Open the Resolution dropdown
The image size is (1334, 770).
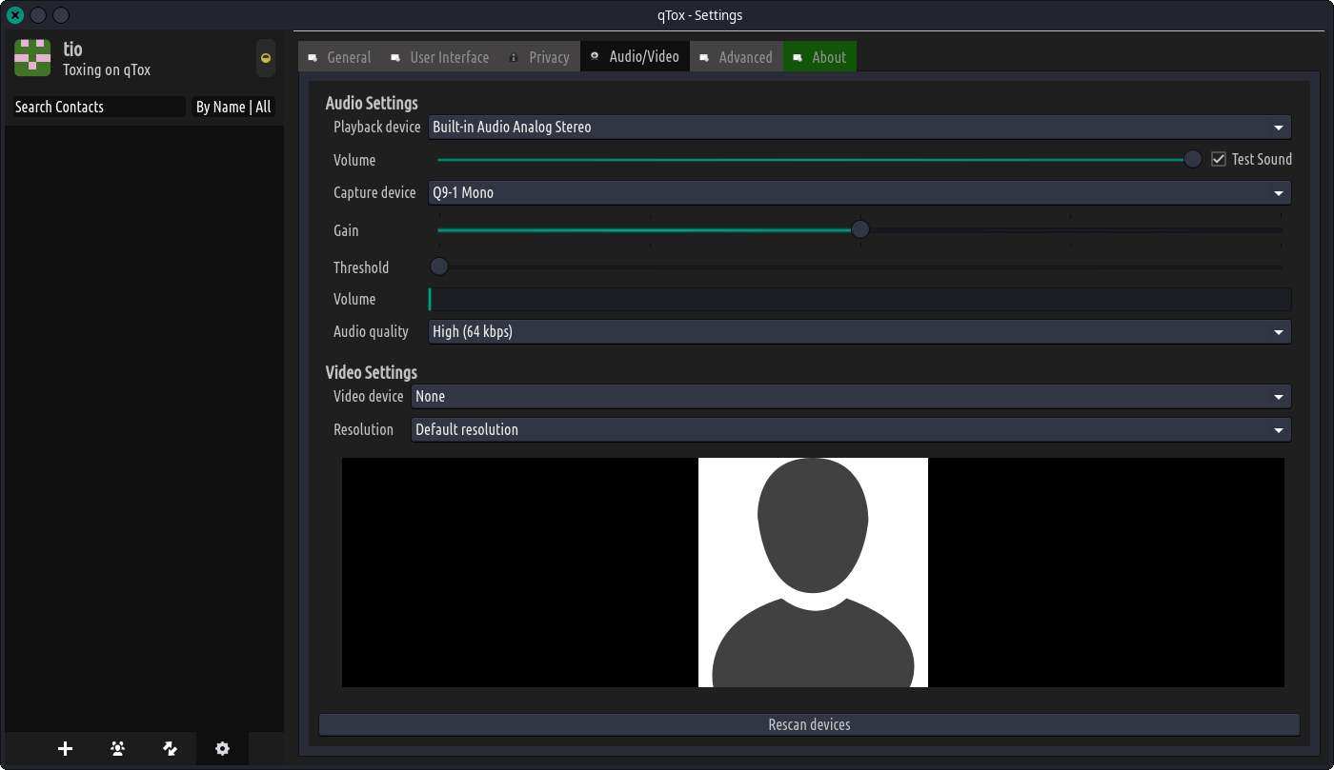(x=850, y=430)
